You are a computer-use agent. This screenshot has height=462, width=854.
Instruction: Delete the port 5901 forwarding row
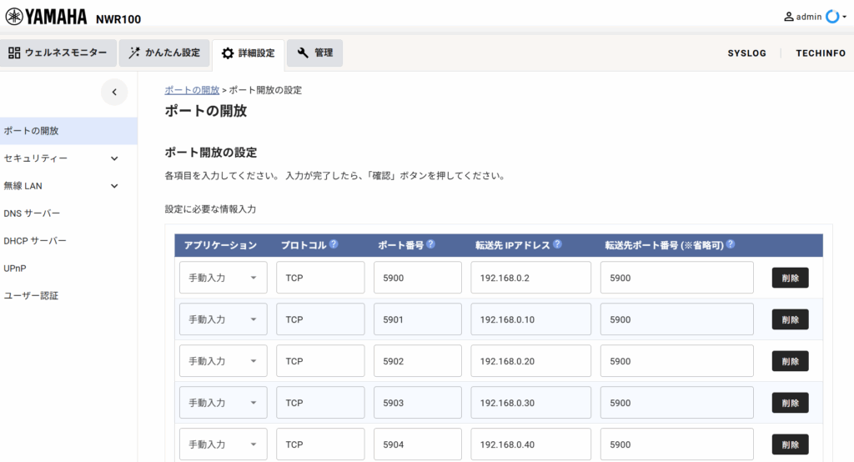tap(790, 319)
